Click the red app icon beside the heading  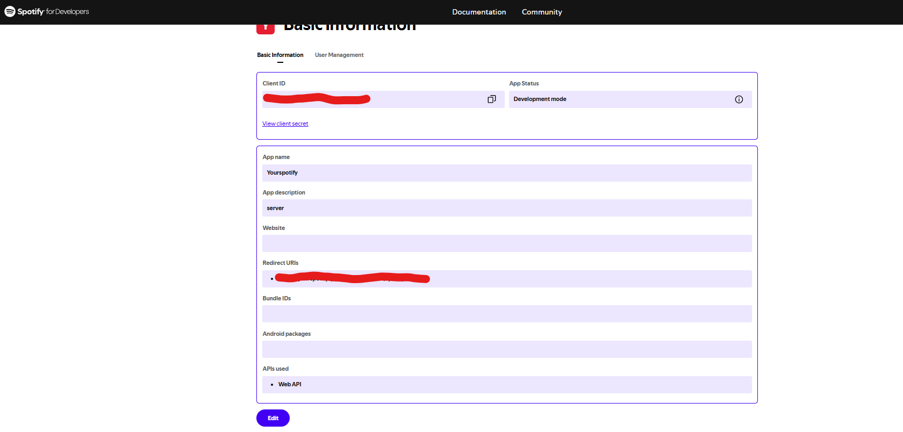(266, 28)
